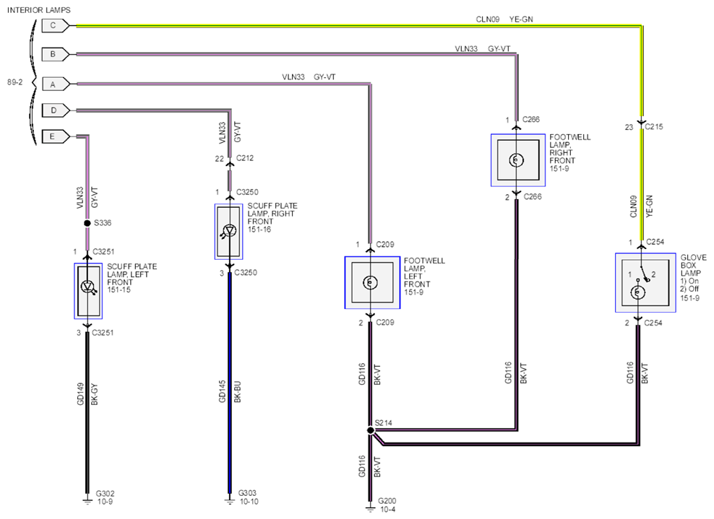The width and height of the screenshot is (714, 519).
Task: Click the Glove Box Lamp component symbol
Action: pyautogui.click(x=645, y=283)
